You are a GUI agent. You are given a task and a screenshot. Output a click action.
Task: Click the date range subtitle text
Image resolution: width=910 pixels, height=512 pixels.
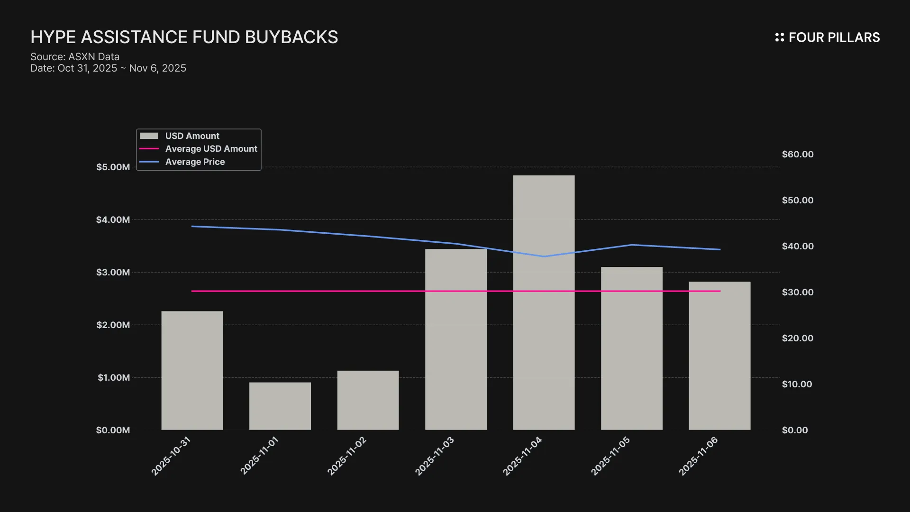108,68
